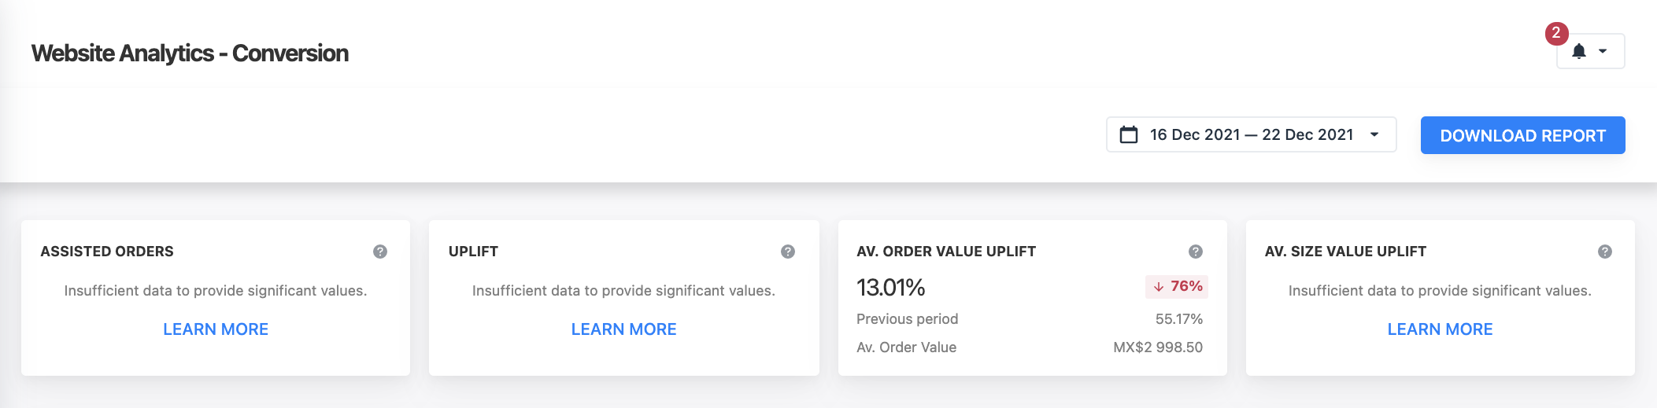The image size is (1657, 408).
Task: Click Av. Size Value Uplift help icon
Action: 1605,252
